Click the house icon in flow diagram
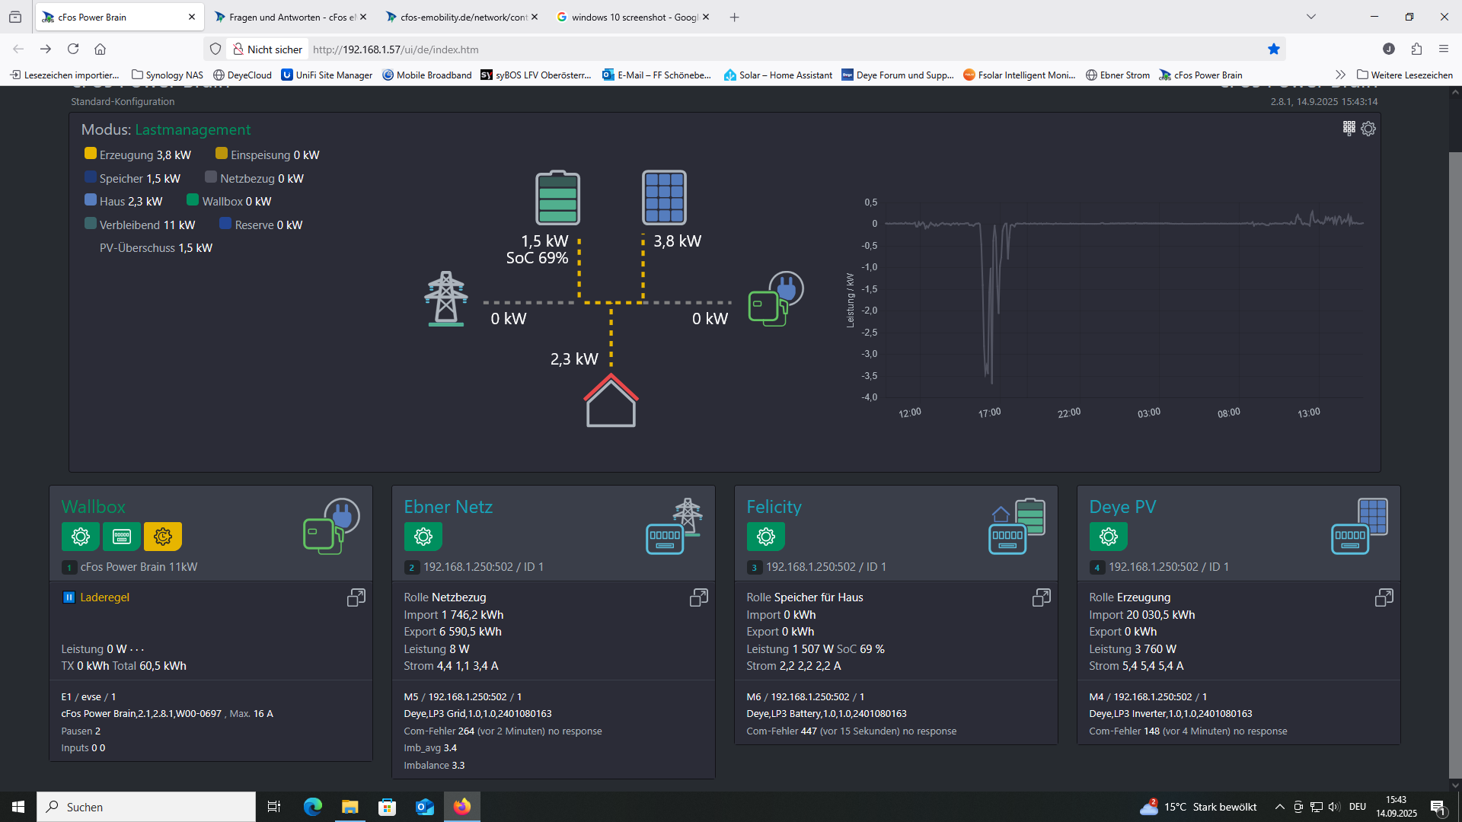 coord(611,400)
